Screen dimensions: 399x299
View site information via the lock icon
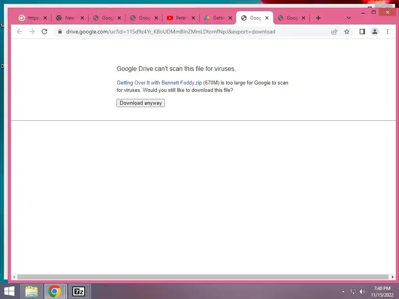click(x=60, y=32)
